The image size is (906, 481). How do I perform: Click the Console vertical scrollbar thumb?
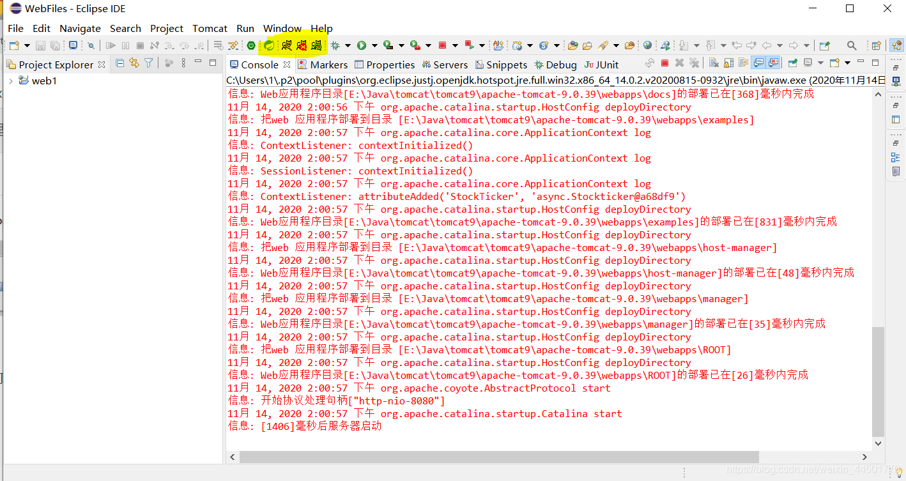point(878,381)
